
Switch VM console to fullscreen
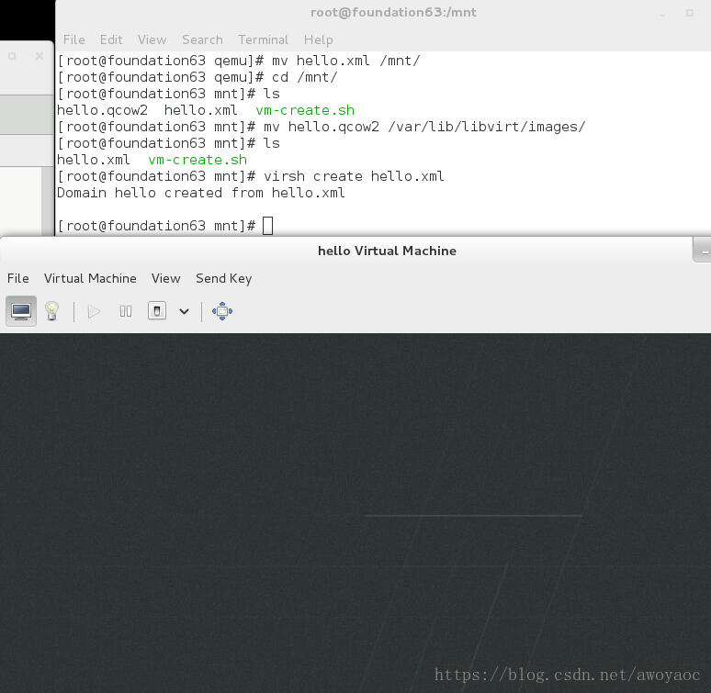(x=222, y=311)
